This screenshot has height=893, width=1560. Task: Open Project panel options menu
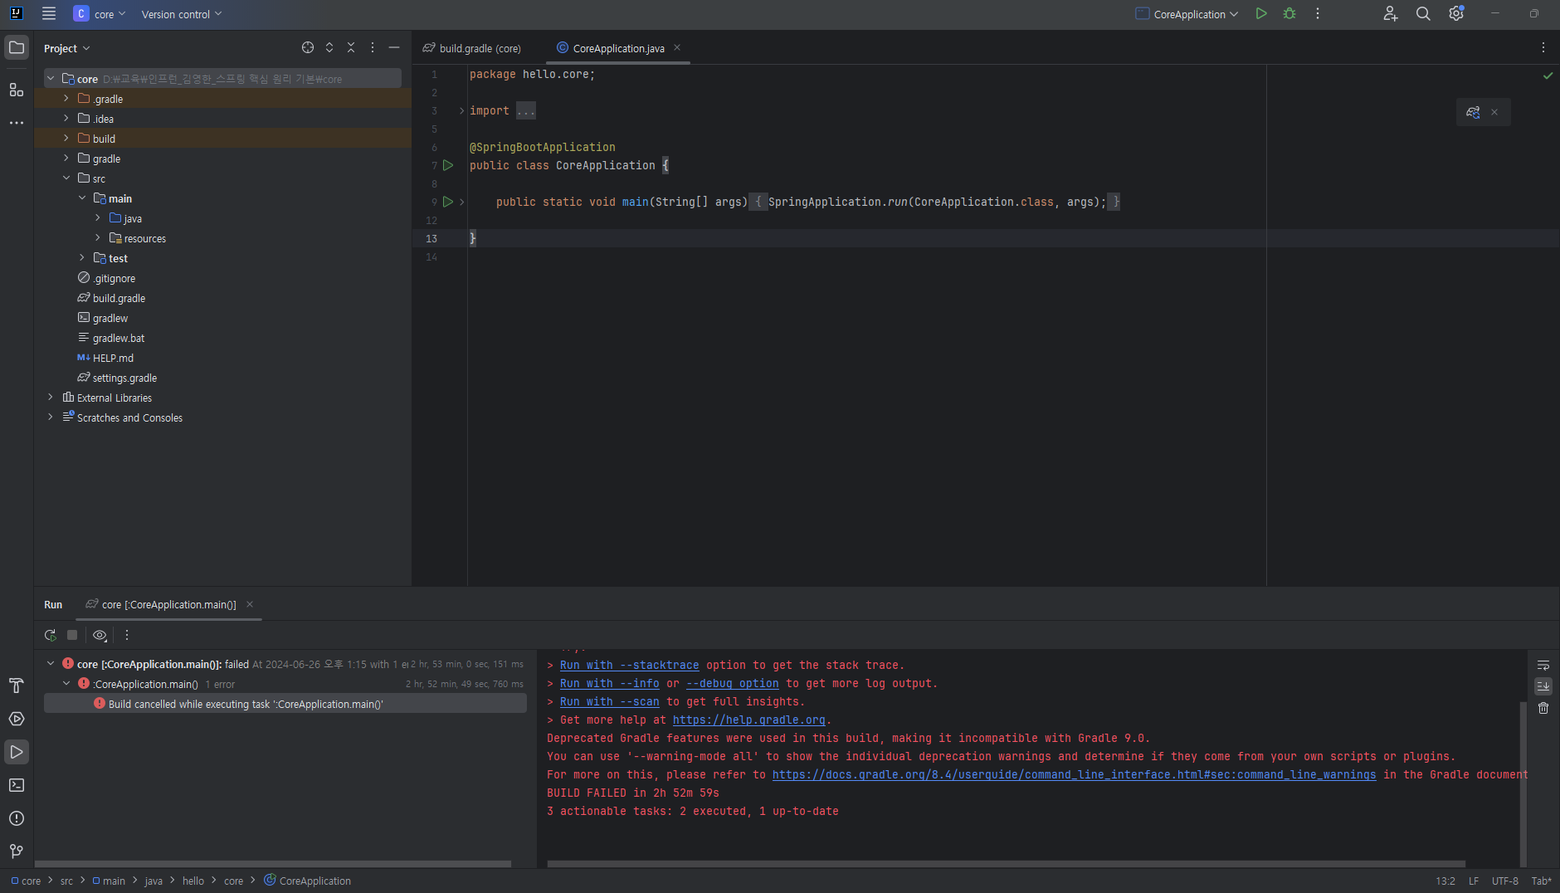(x=373, y=47)
